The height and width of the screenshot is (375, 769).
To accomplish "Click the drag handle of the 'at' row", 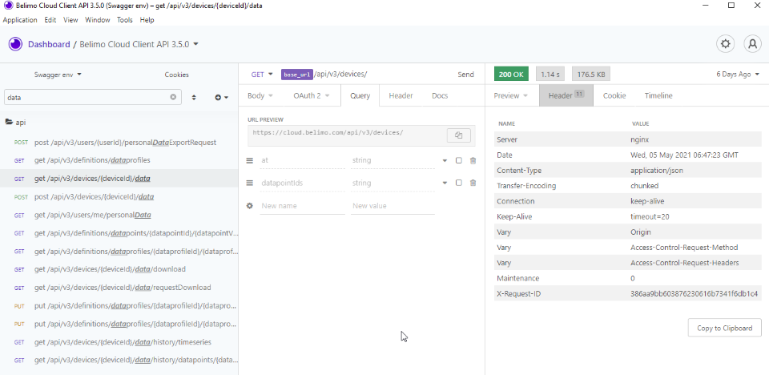I will click(249, 160).
